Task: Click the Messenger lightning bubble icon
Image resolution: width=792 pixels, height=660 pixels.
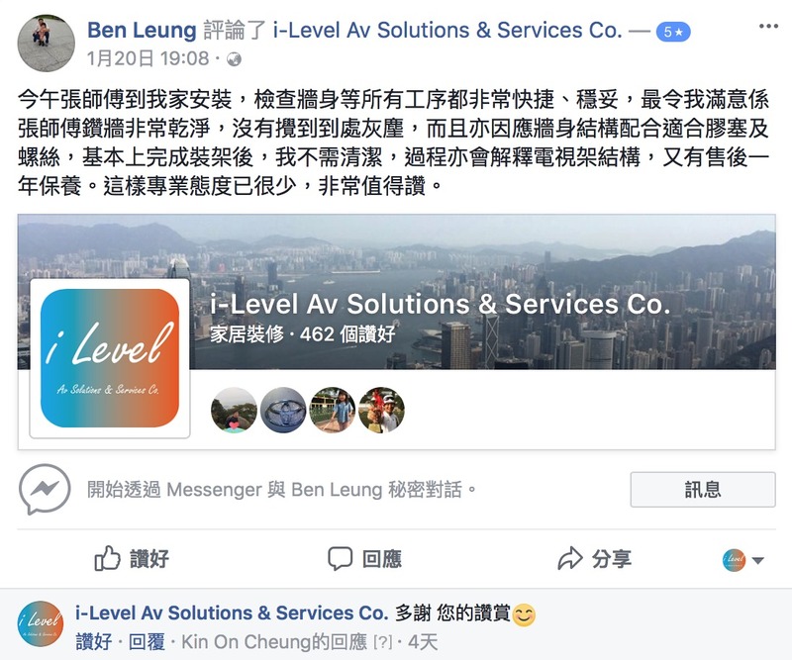Action: pyautogui.click(x=45, y=490)
